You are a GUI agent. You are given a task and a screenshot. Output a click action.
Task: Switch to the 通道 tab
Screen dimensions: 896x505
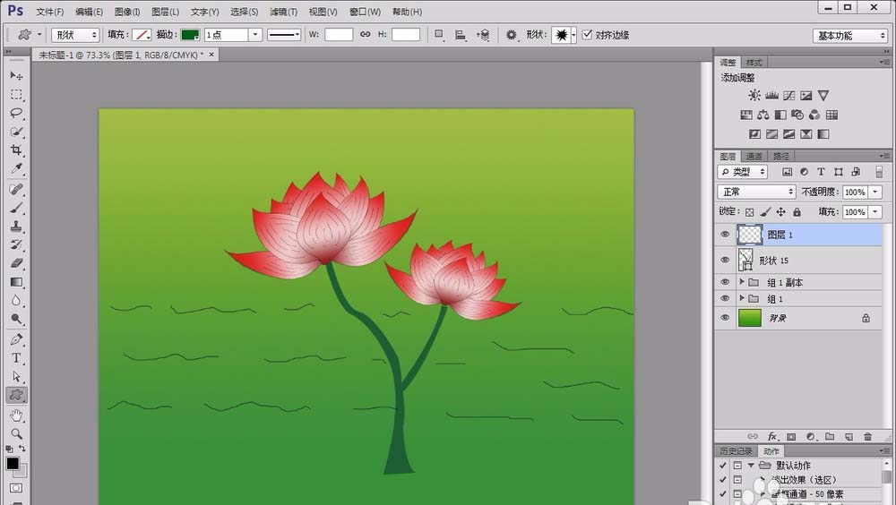(754, 156)
